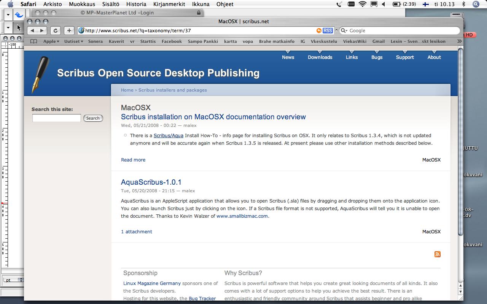Click the fountain pen Scribus logo
This screenshot has width=487, height=304.
click(40, 75)
